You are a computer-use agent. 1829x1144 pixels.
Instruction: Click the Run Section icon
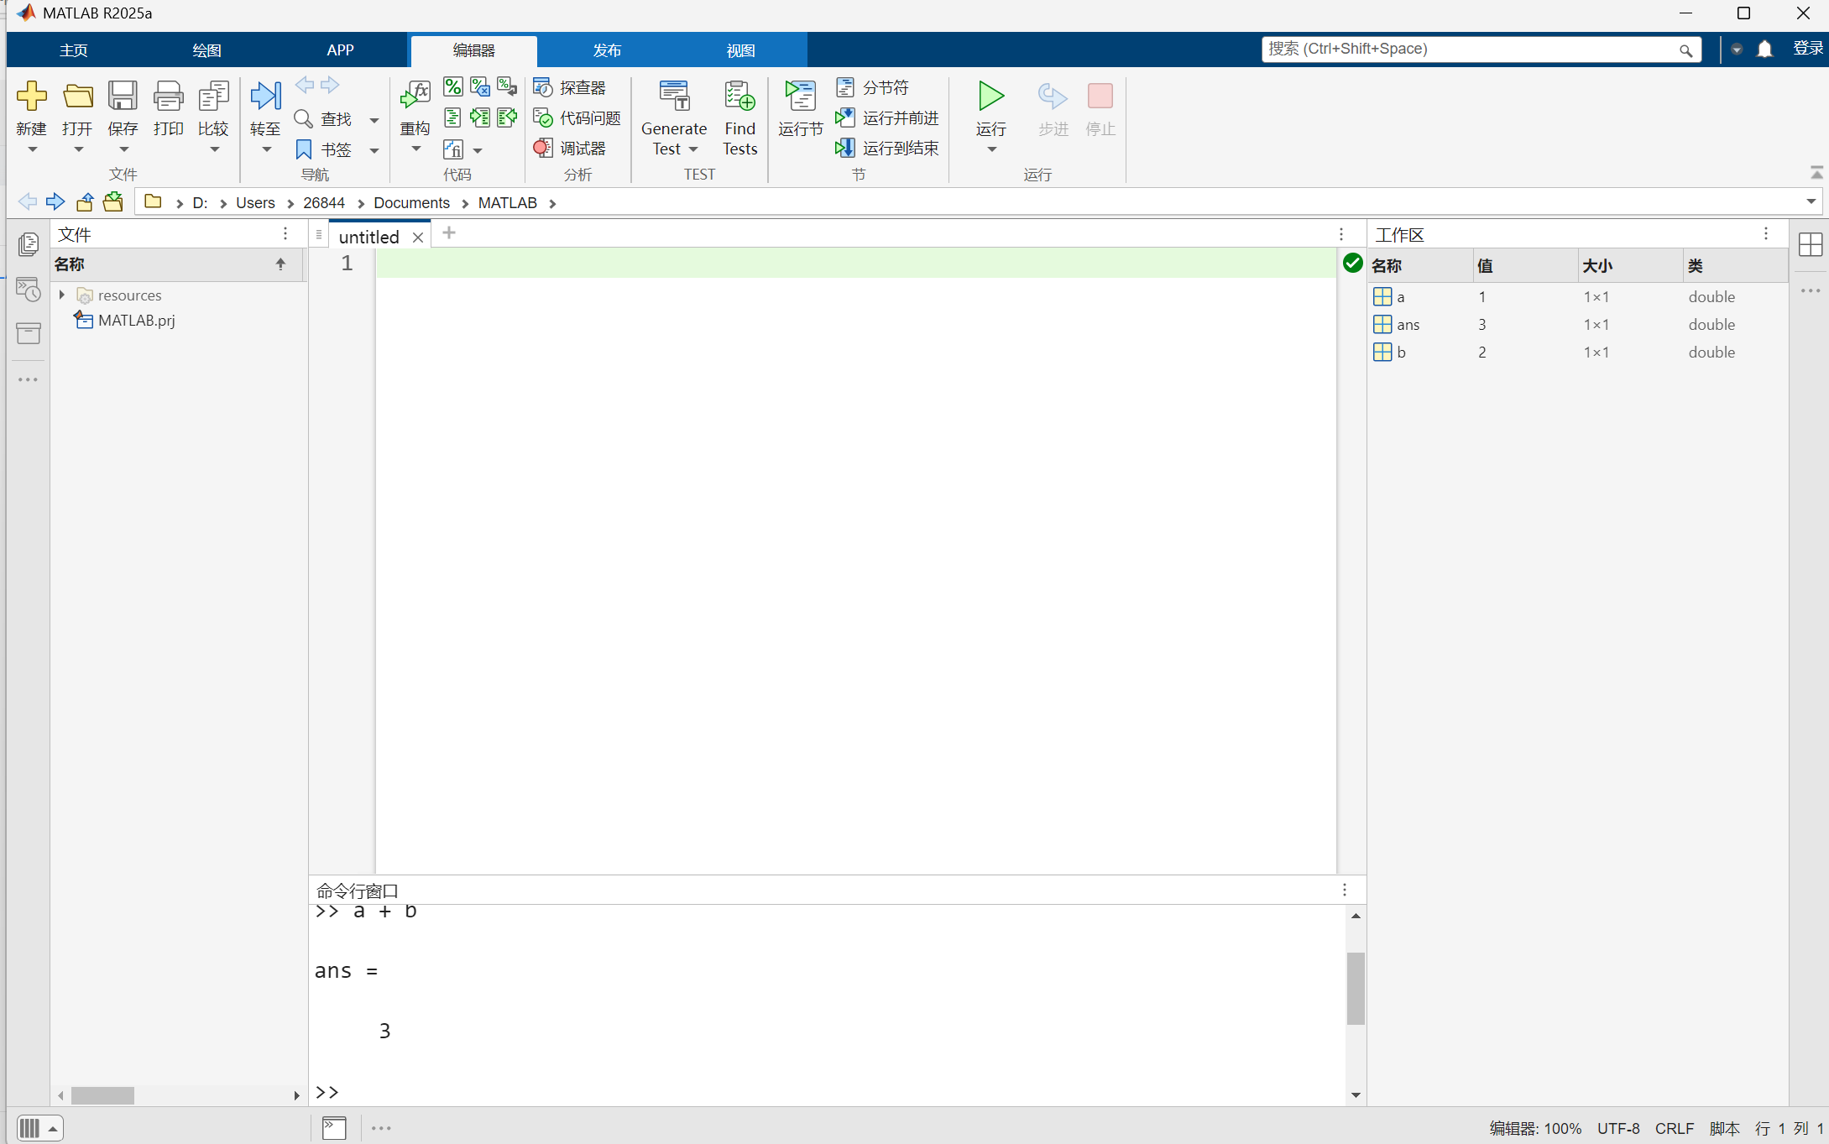800,97
